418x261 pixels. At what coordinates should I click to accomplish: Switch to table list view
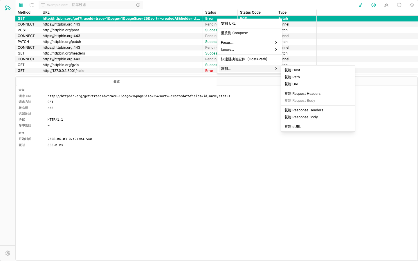tap(21, 5)
